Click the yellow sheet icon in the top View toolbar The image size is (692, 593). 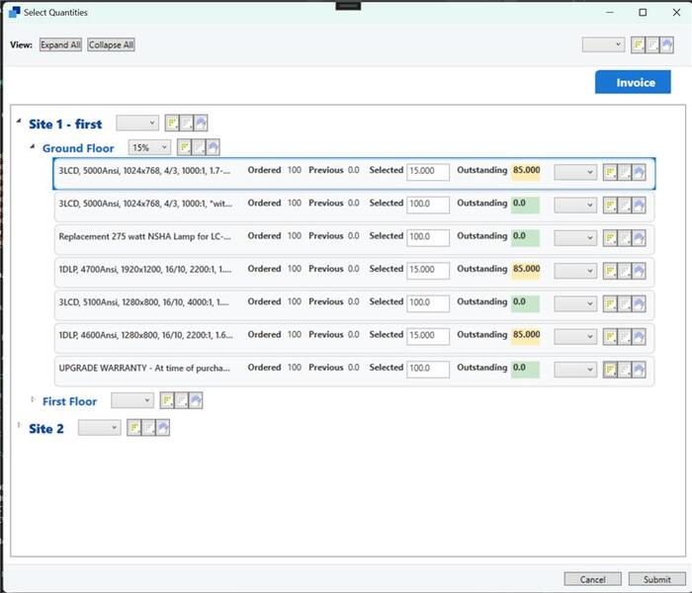[638, 44]
